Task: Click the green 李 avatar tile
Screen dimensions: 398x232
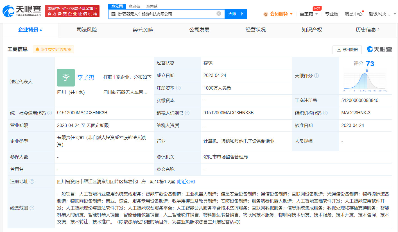Action: point(66,78)
